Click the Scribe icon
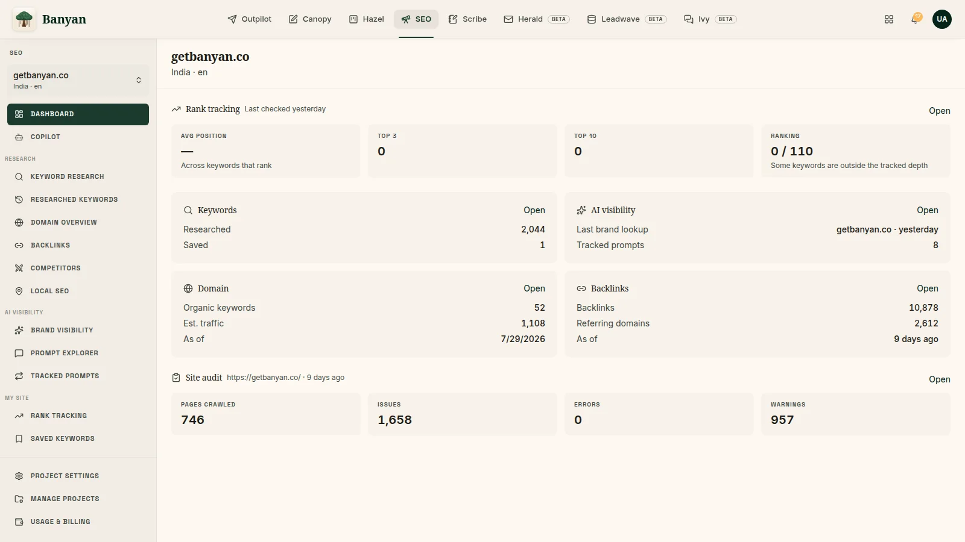This screenshot has height=542, width=965. tap(453, 19)
